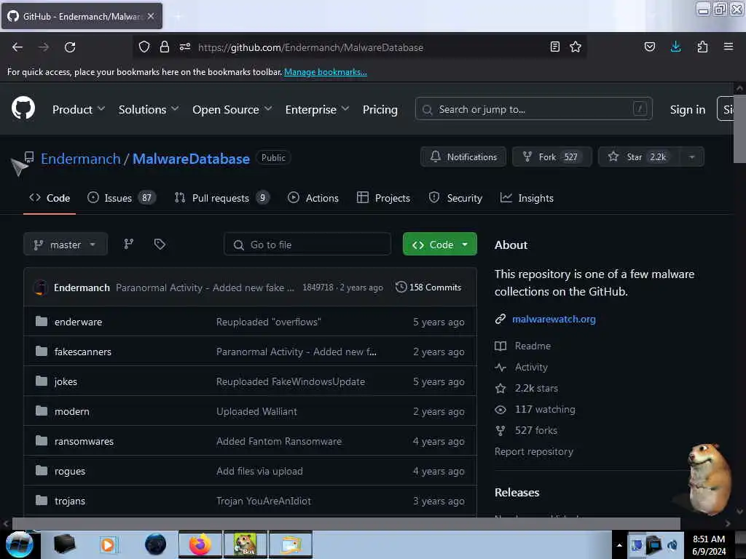Open Firefox from the taskbar
The height and width of the screenshot is (559, 746).
point(200,544)
